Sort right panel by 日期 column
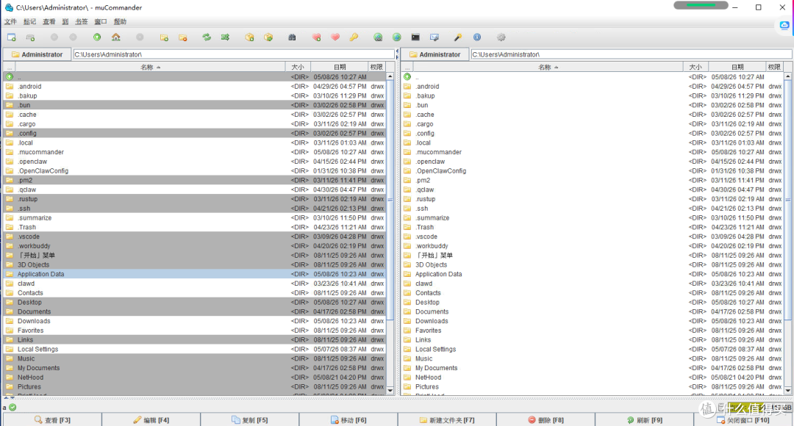Screen dimensions: 794x426 [x=737, y=67]
